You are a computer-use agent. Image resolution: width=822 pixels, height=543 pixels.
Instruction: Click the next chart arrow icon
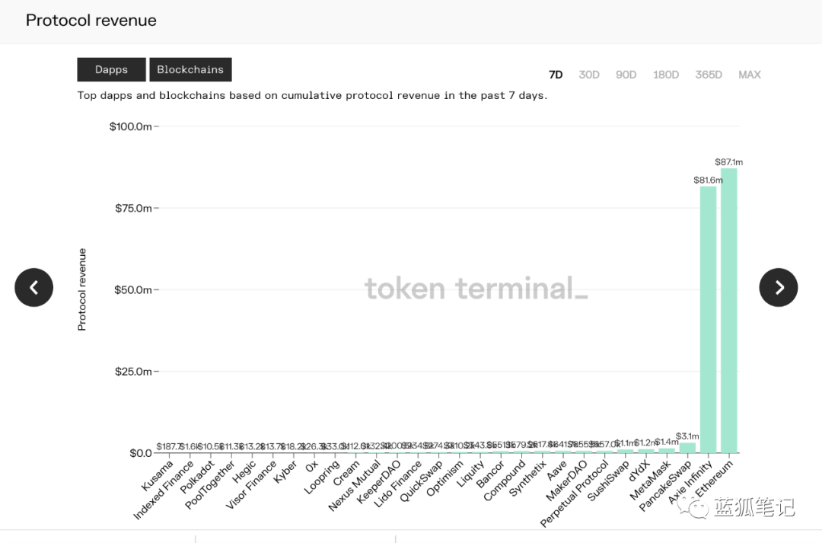[x=779, y=287]
